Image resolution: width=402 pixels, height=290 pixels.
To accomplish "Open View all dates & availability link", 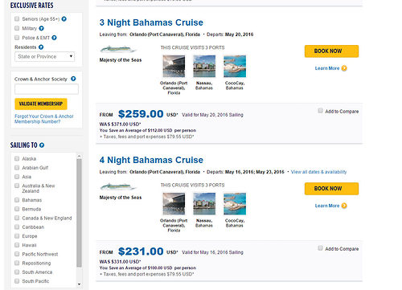I will (x=318, y=172).
